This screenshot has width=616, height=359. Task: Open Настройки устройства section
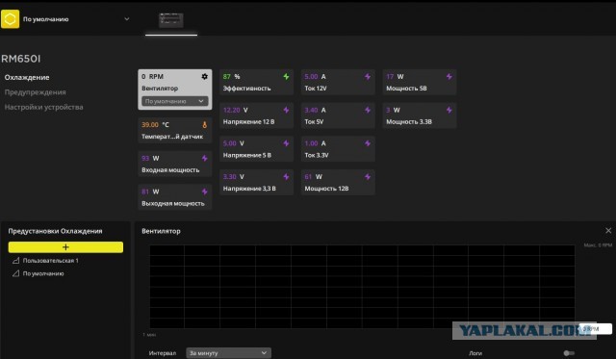click(43, 107)
